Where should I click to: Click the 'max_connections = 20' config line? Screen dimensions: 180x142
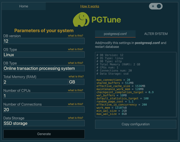(113, 80)
